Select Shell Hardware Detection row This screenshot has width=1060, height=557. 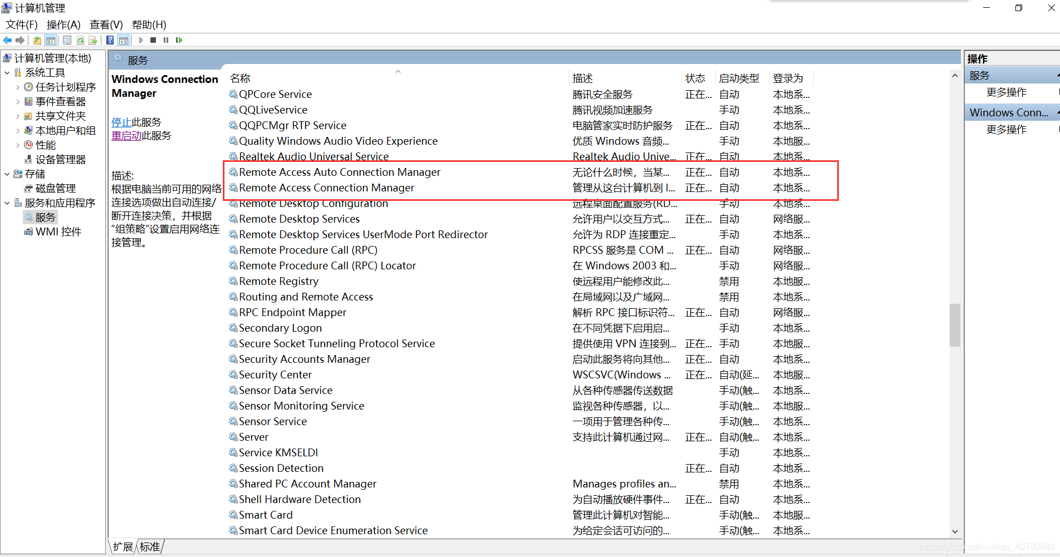520,499
